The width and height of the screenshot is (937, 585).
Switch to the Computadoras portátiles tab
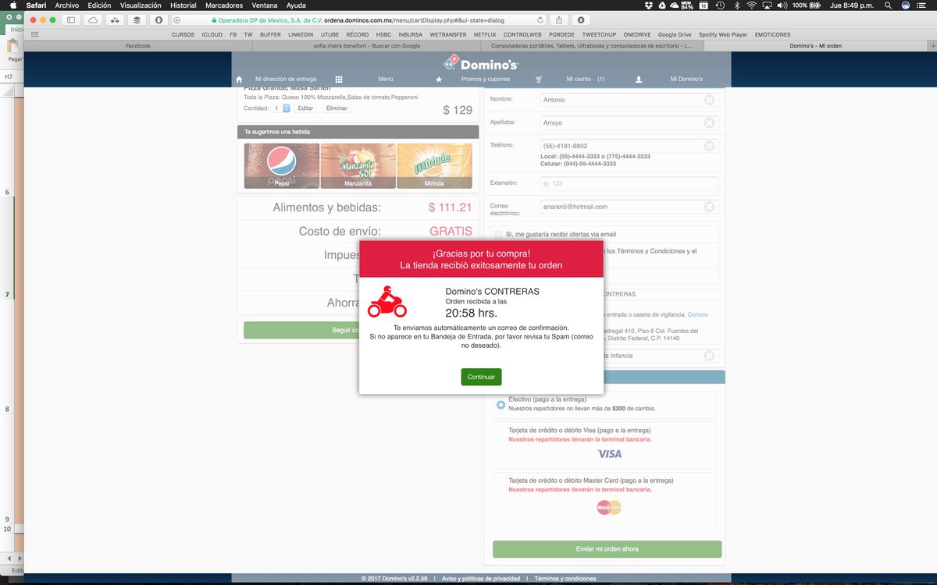coord(593,46)
